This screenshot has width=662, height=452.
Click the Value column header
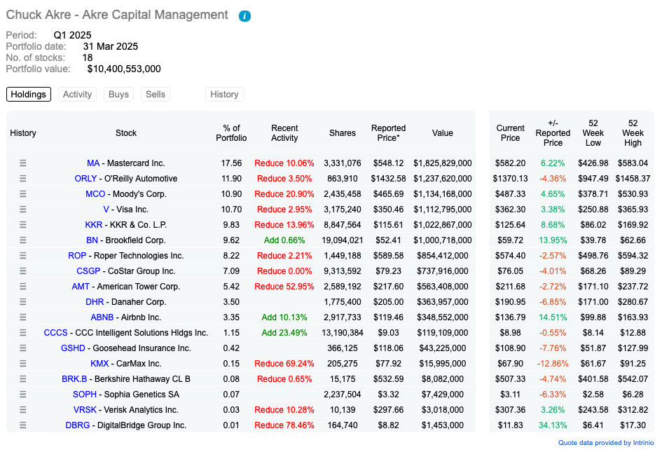[x=443, y=133]
